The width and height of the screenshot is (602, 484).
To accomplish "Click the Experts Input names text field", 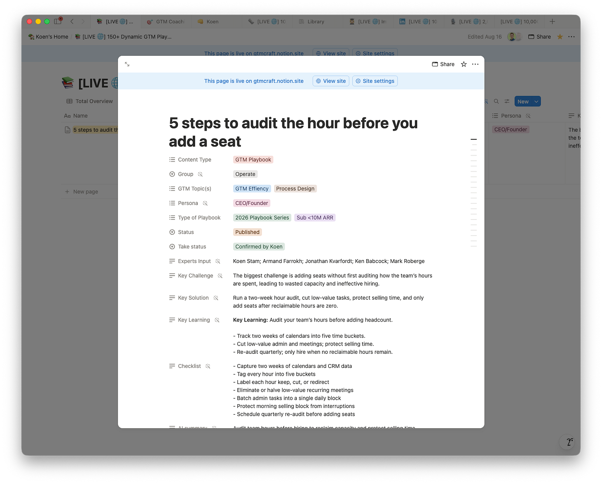I will (329, 261).
